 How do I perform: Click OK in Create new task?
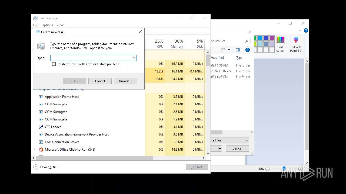(75, 81)
